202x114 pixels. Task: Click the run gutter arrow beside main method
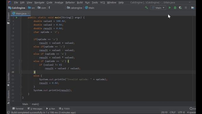click(17, 17)
